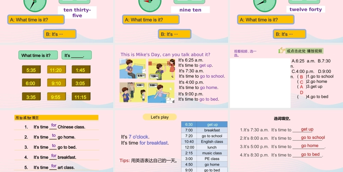Screen dimensions: 343x172
Task: Select the '6:30 get up' table header row
Action: coord(204,124)
